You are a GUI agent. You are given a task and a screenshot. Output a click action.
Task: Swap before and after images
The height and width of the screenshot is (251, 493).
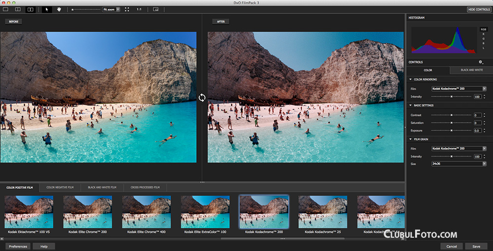[x=202, y=98]
